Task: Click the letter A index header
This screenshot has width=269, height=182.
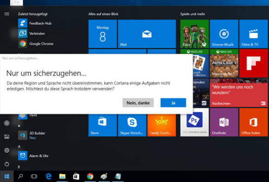Action: 19,146
